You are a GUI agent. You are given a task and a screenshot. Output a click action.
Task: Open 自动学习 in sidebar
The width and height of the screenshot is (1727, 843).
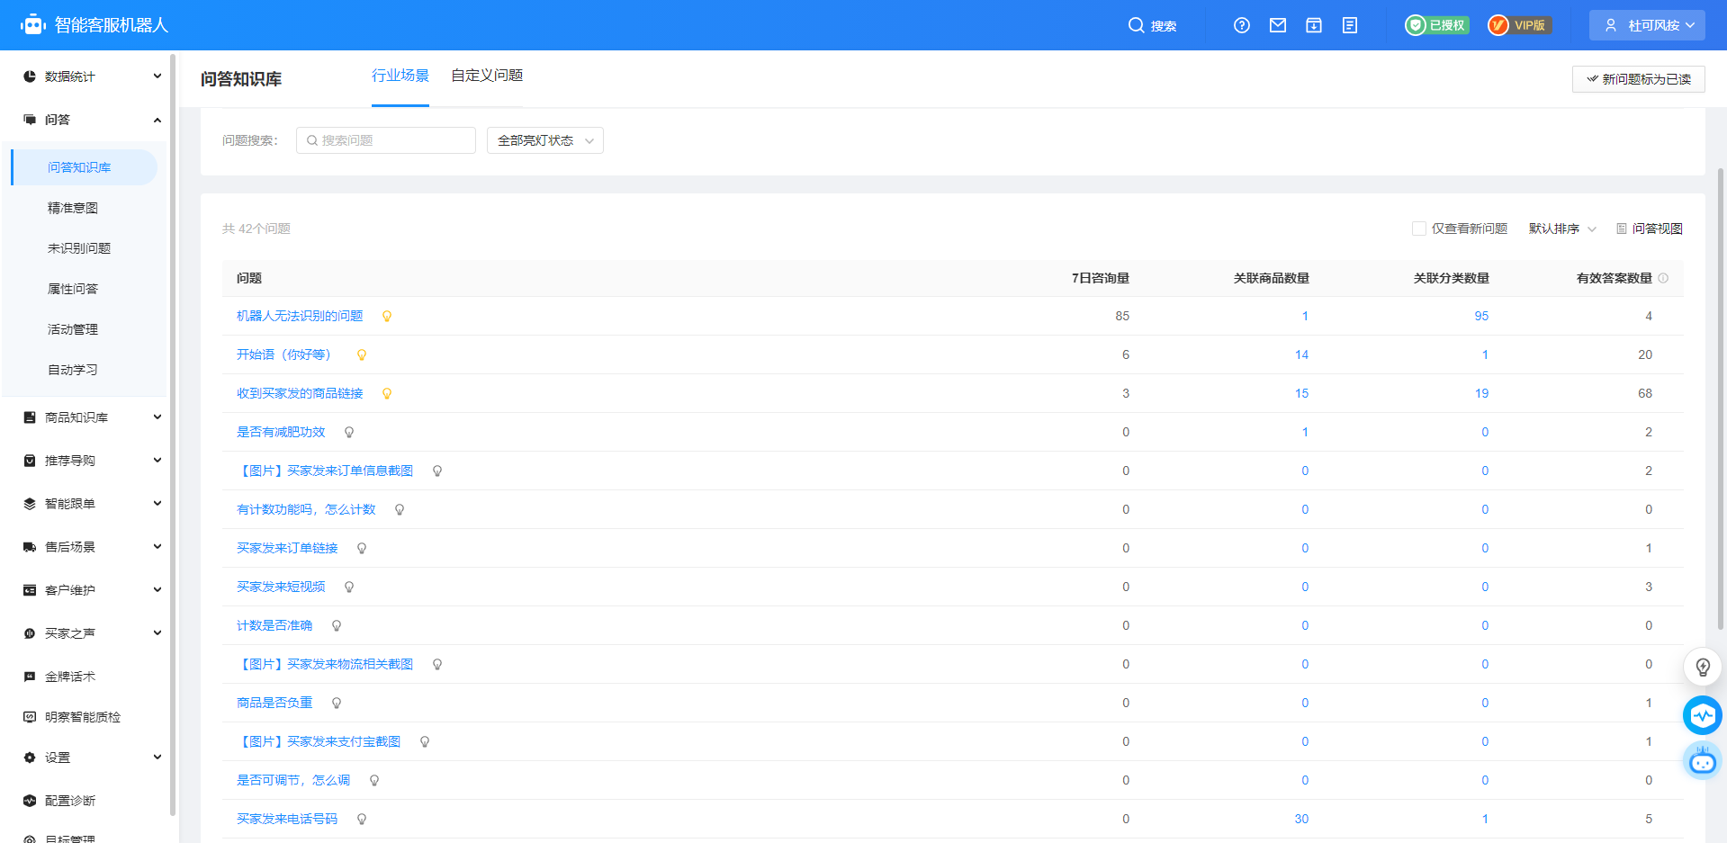(x=73, y=370)
